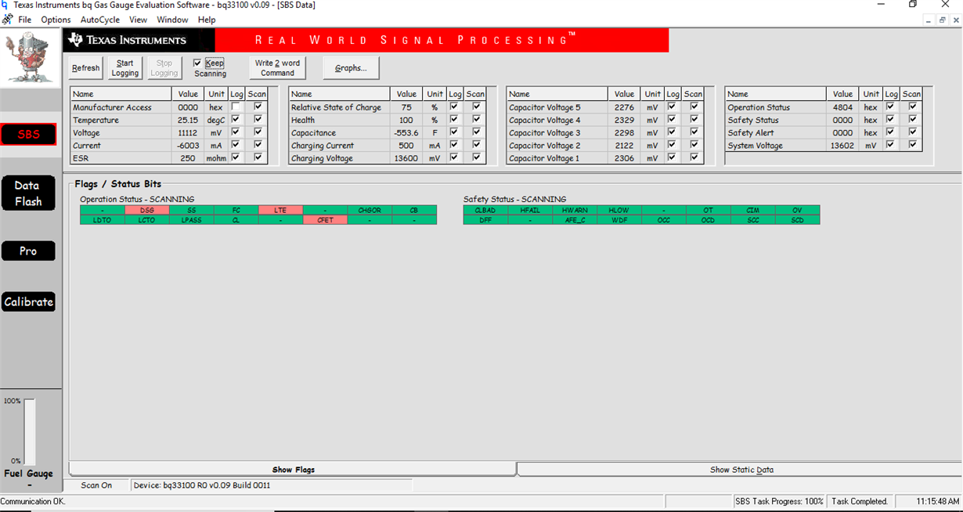Open the AutoCycle menu
The image size is (963, 512).
tap(100, 20)
